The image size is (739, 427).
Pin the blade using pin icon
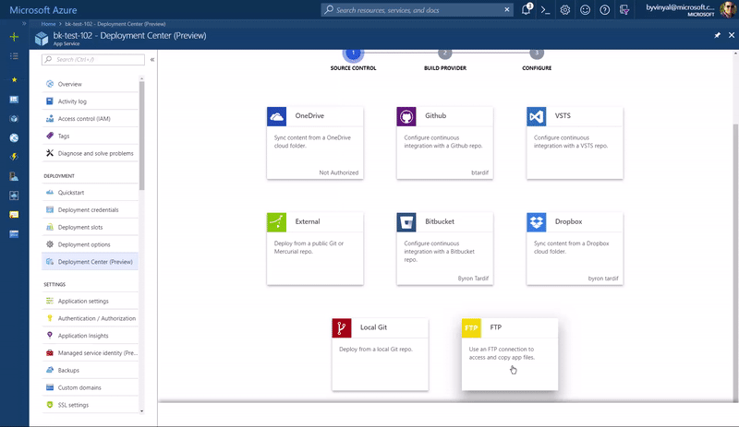click(x=718, y=35)
